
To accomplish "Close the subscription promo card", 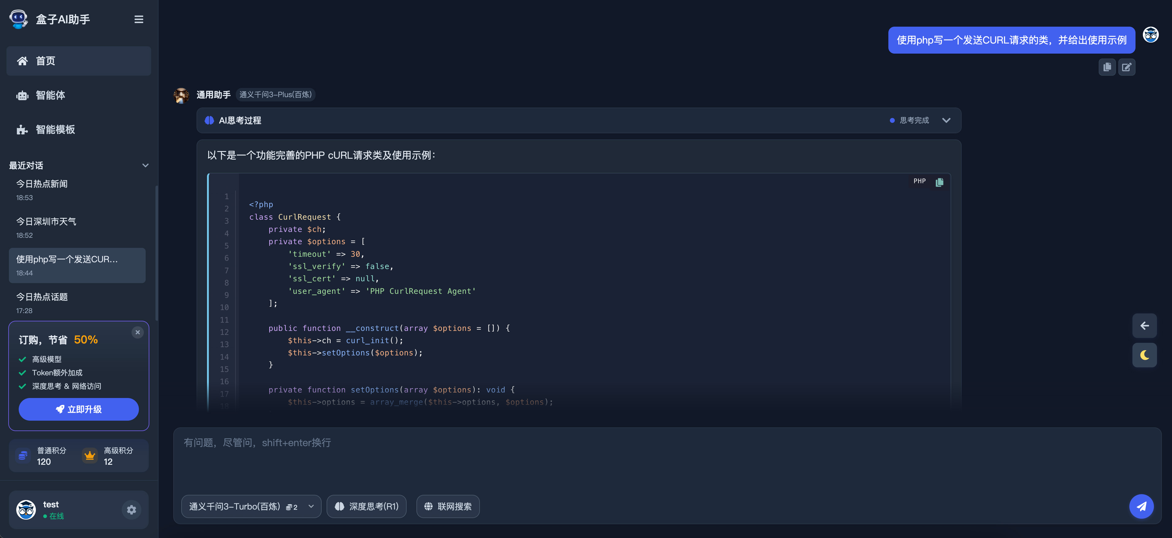I will 137,333.
